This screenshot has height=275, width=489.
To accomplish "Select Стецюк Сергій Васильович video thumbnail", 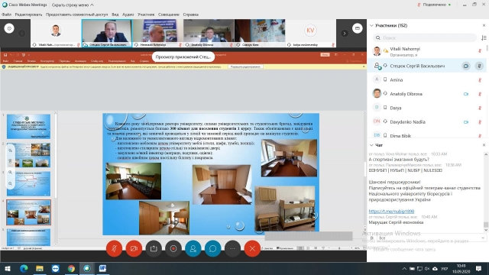I will (x=107, y=33).
